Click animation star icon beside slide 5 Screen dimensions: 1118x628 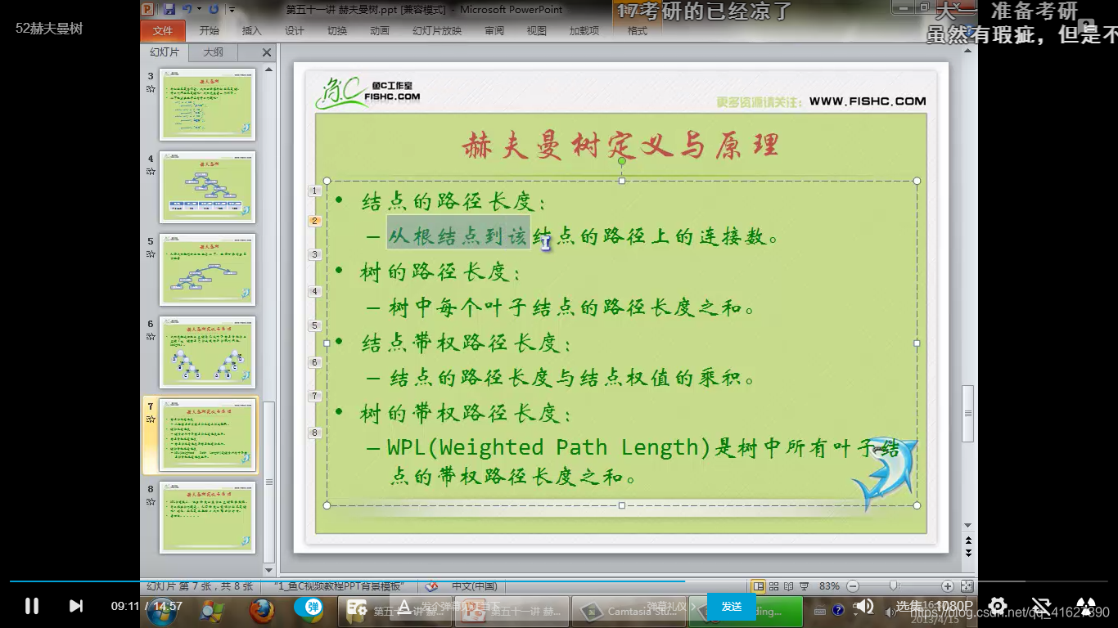click(151, 253)
